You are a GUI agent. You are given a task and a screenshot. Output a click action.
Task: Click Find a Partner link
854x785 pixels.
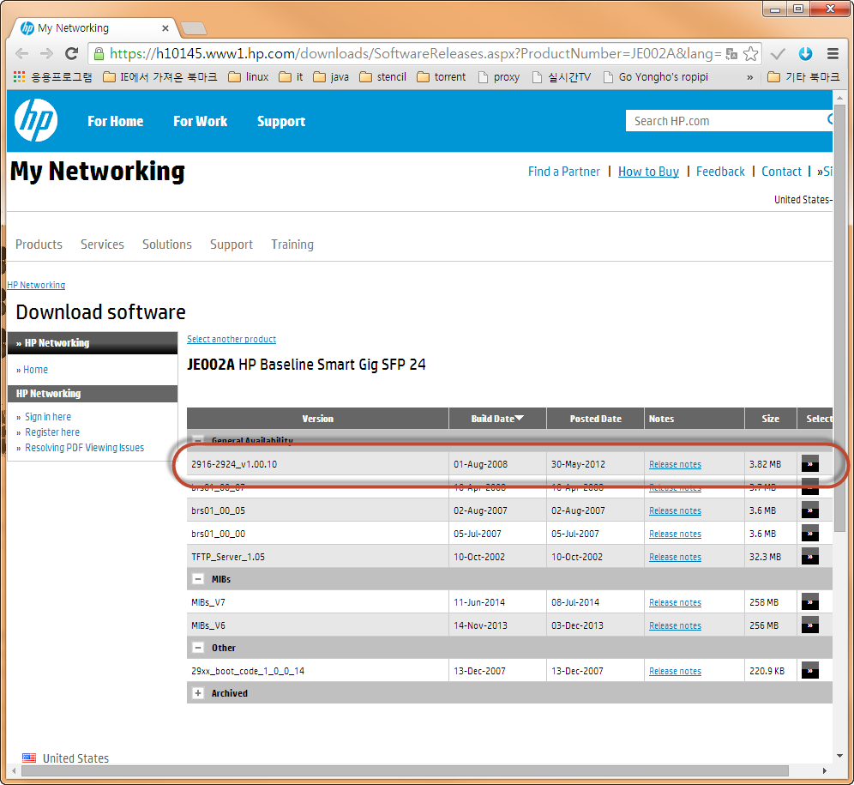(x=563, y=172)
